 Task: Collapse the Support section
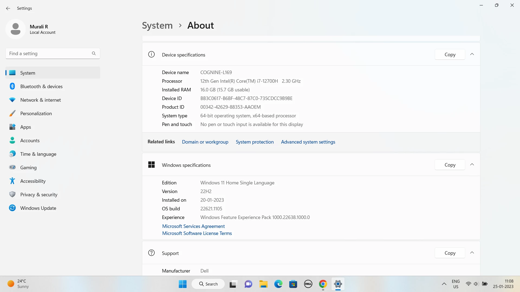[472, 253]
